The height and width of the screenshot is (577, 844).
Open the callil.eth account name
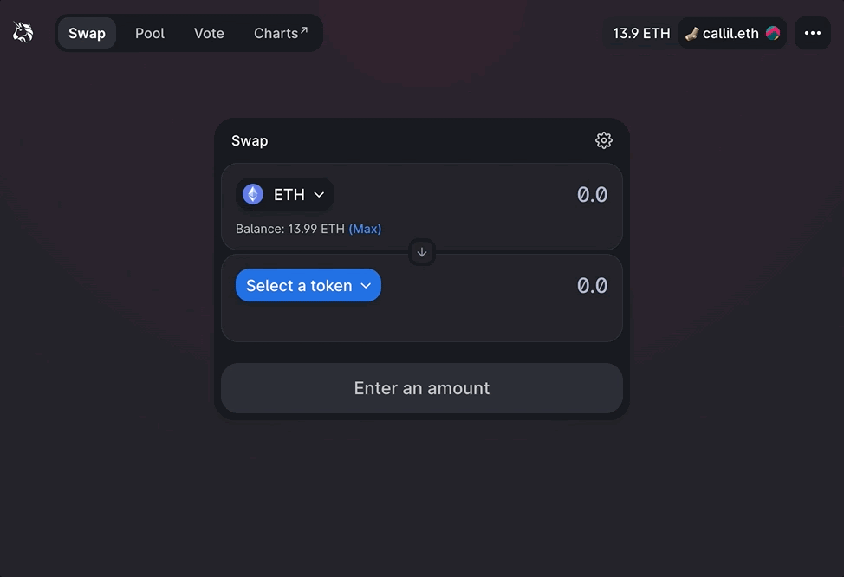pos(730,33)
